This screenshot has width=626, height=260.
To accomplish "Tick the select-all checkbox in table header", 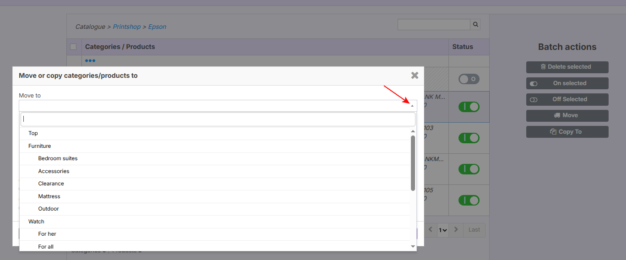I will click(x=73, y=47).
